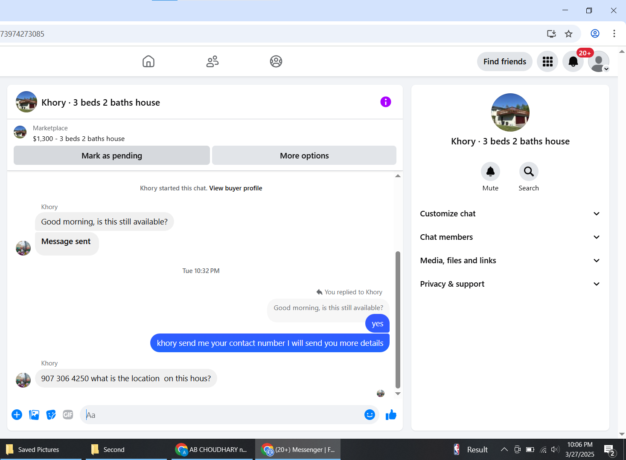The height and width of the screenshot is (460, 626).
Task: Click house thumbnail in chat header
Action: tap(26, 102)
